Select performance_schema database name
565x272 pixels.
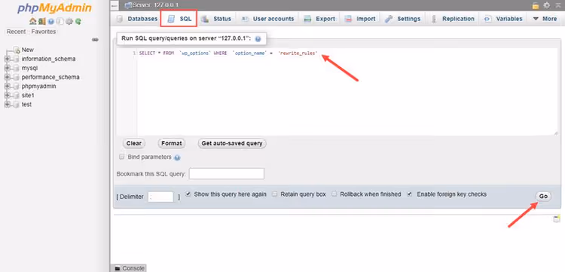tap(50, 77)
